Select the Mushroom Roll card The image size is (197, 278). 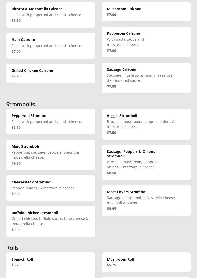pos(146,262)
